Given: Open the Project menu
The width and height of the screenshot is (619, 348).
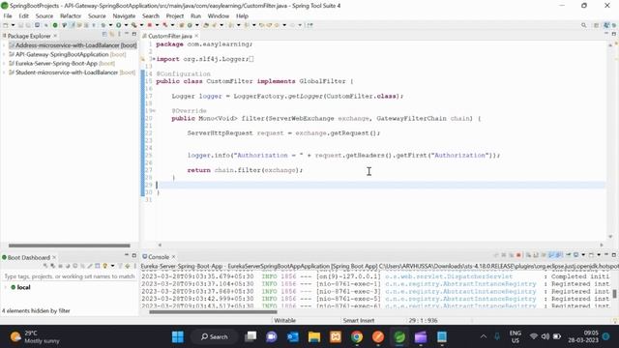Looking at the screenshot, I should click(174, 15).
